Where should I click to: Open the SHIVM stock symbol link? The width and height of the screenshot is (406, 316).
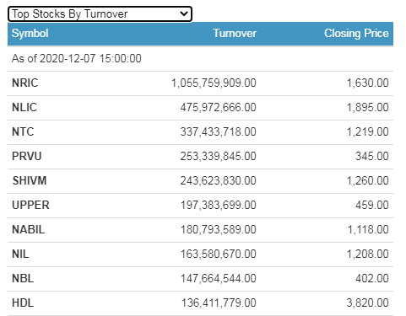click(30, 181)
